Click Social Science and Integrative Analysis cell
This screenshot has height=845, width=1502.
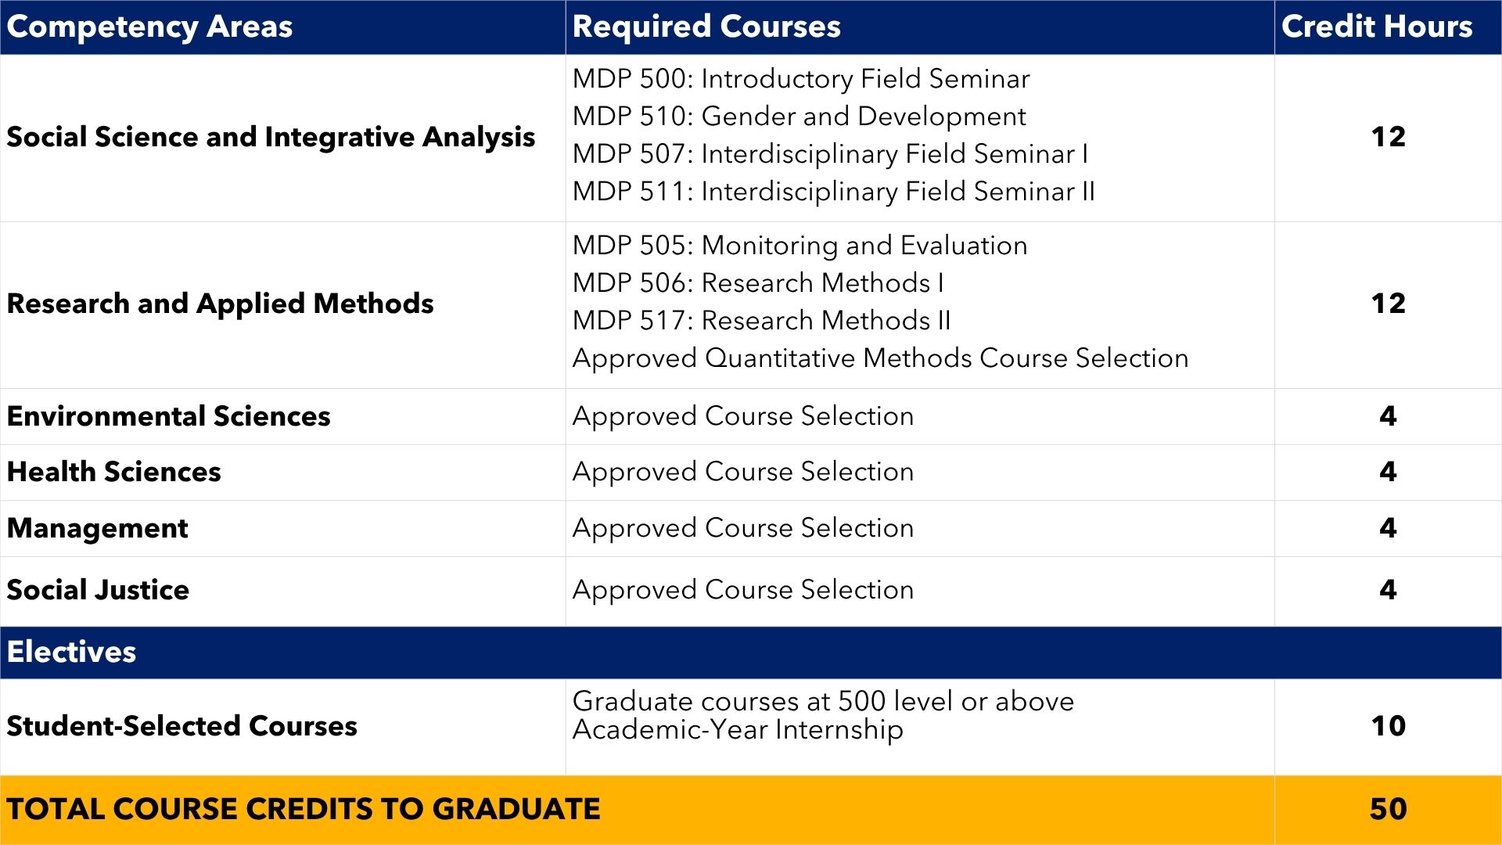tap(271, 137)
